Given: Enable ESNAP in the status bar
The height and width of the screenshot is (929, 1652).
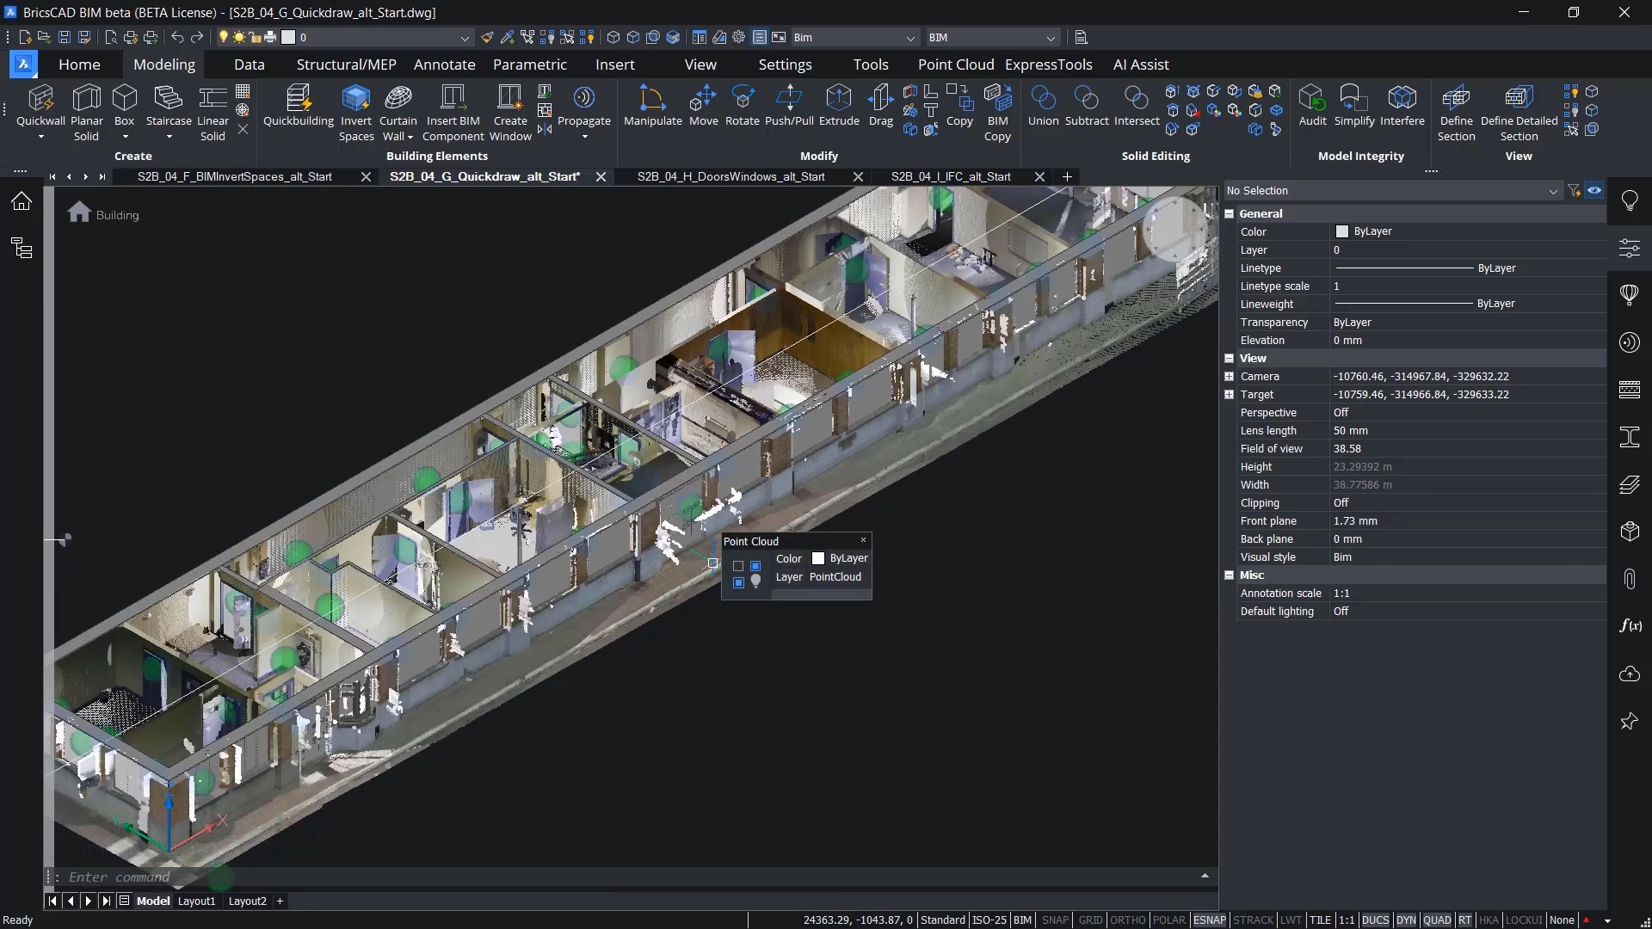Looking at the screenshot, I should (x=1211, y=920).
